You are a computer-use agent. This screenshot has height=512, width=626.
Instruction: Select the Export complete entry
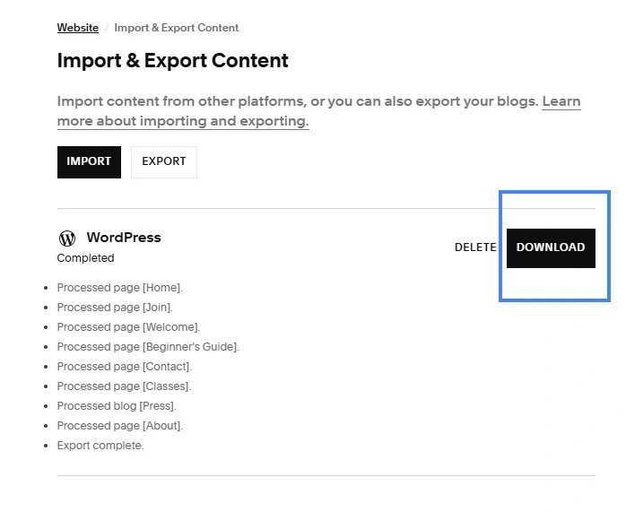(x=100, y=446)
